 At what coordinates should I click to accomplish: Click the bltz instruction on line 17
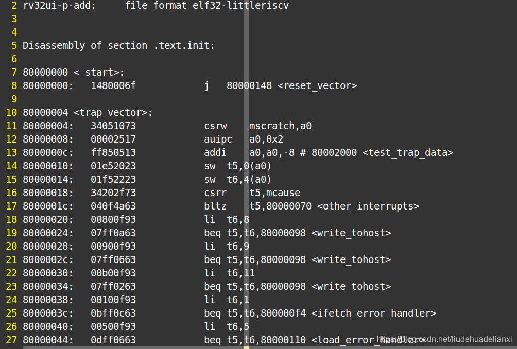point(215,206)
